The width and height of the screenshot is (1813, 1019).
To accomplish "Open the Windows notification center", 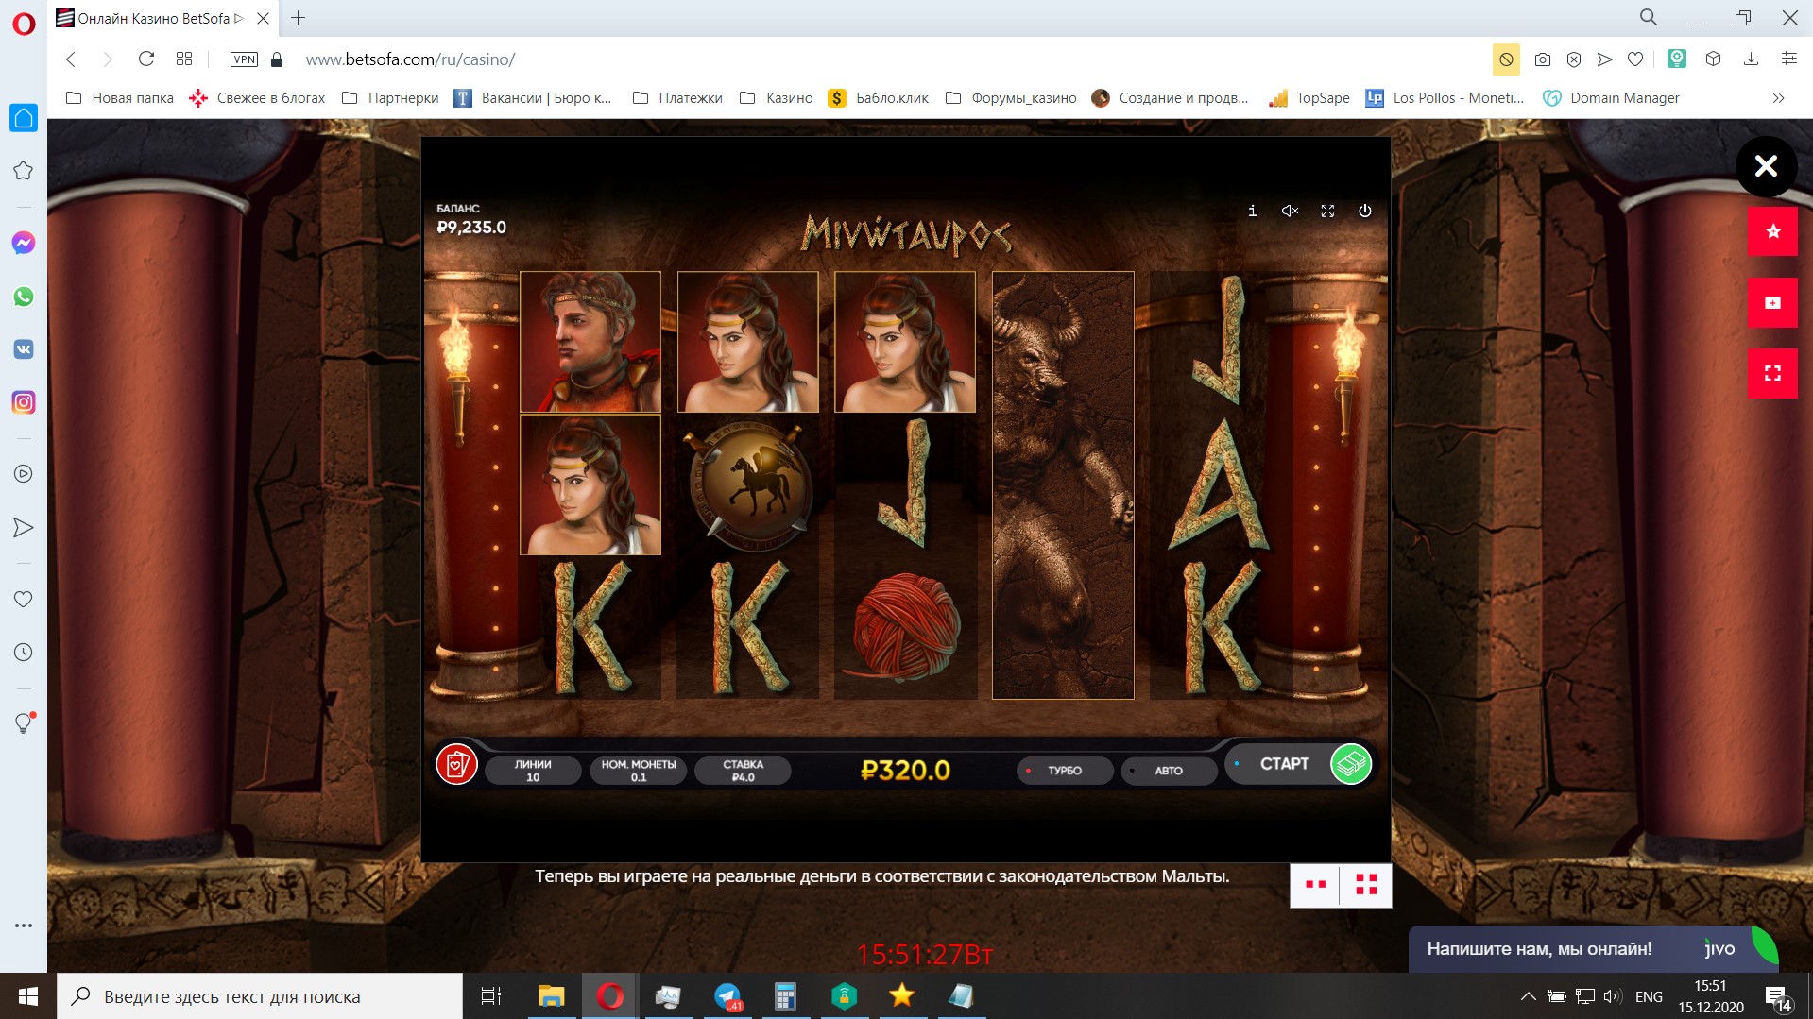I will (1778, 997).
